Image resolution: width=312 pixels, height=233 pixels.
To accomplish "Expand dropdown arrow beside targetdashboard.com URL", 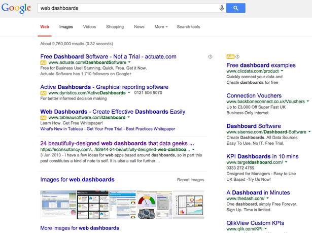I will [x=286, y=162].
